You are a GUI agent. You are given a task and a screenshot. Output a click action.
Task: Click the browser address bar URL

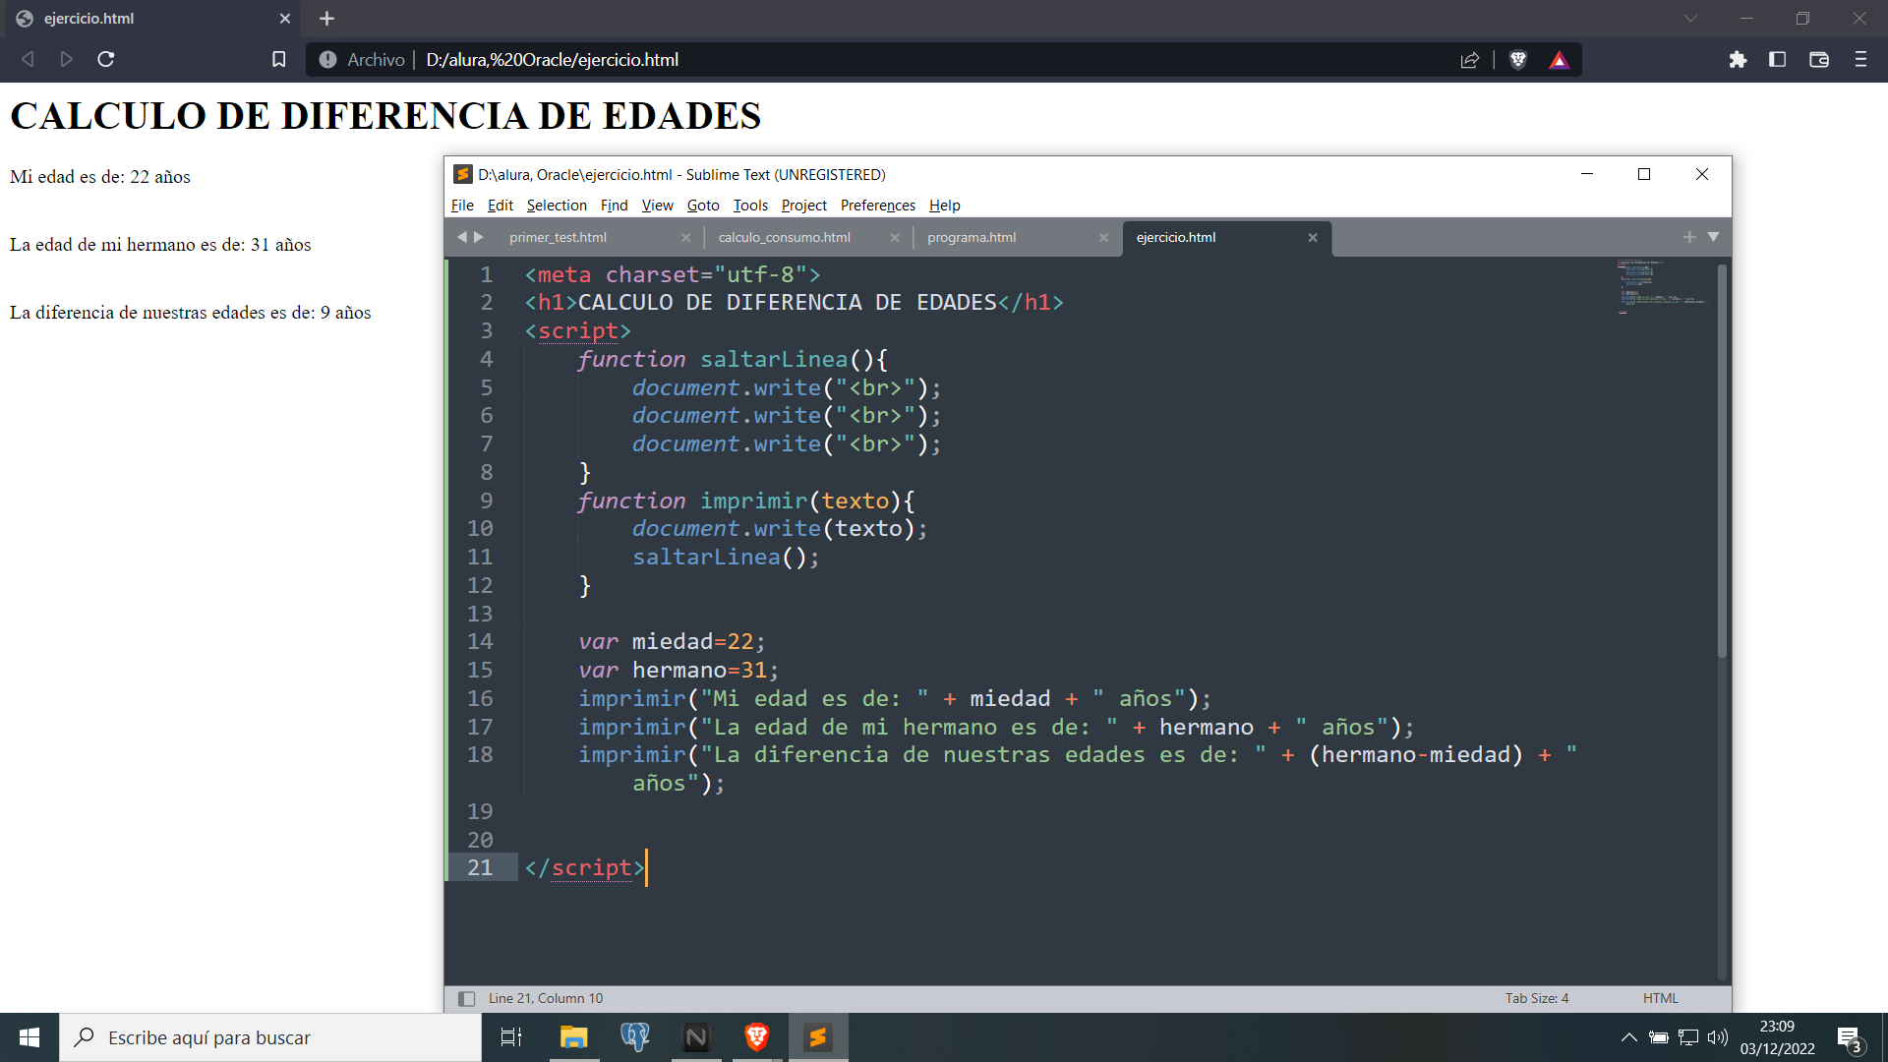pyautogui.click(x=553, y=60)
